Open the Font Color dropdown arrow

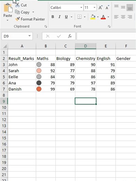coord(108,17)
